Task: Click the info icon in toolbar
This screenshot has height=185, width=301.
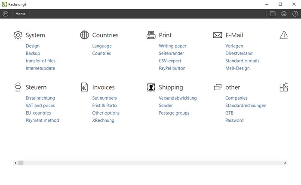Action: tap(295, 14)
